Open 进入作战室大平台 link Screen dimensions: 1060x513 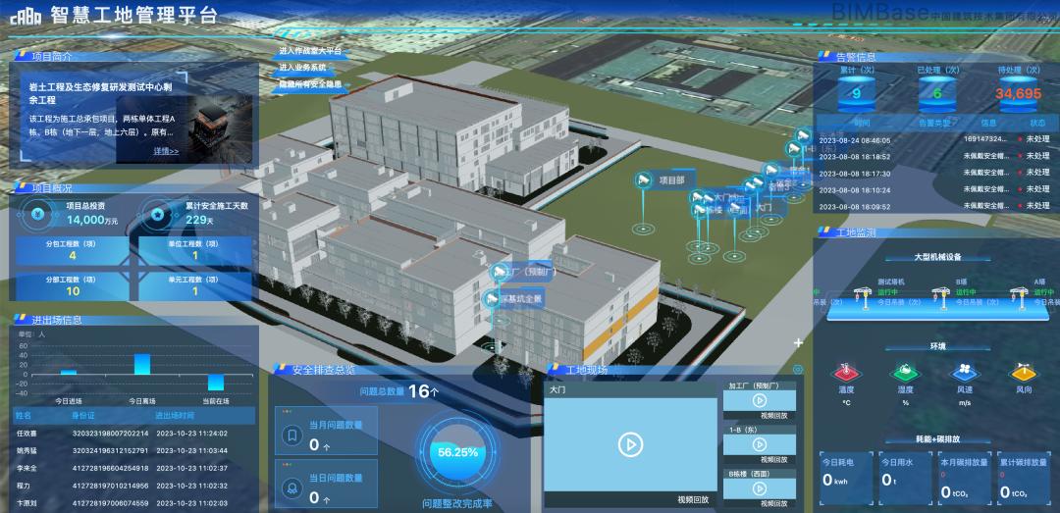(x=310, y=51)
